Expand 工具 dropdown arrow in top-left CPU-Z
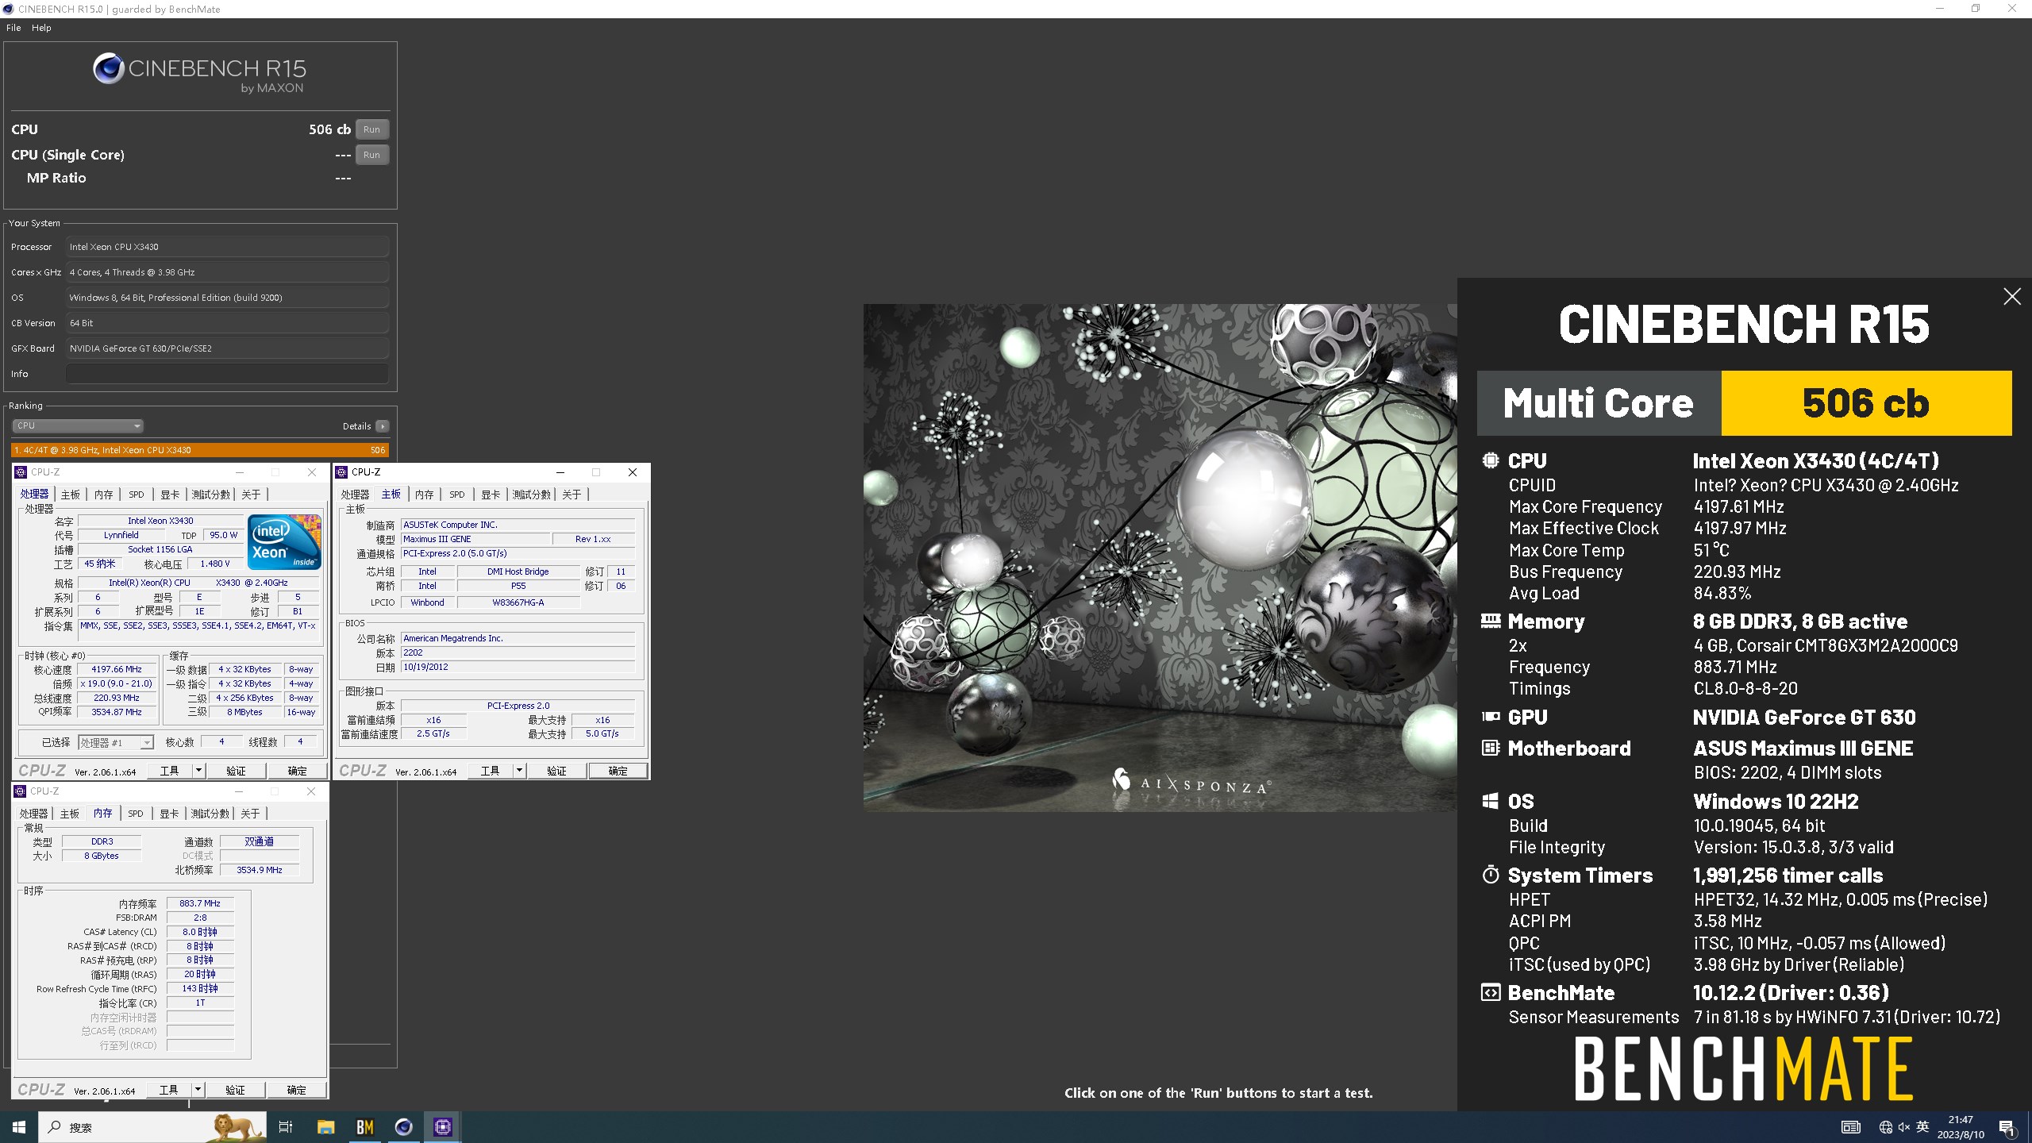2032x1143 pixels. click(198, 771)
